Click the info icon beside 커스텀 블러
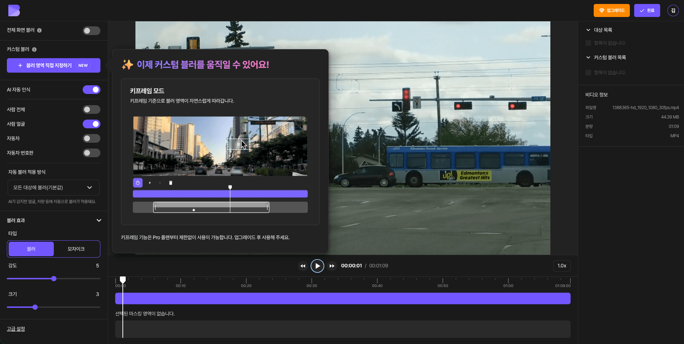The width and height of the screenshot is (684, 344). click(x=34, y=50)
